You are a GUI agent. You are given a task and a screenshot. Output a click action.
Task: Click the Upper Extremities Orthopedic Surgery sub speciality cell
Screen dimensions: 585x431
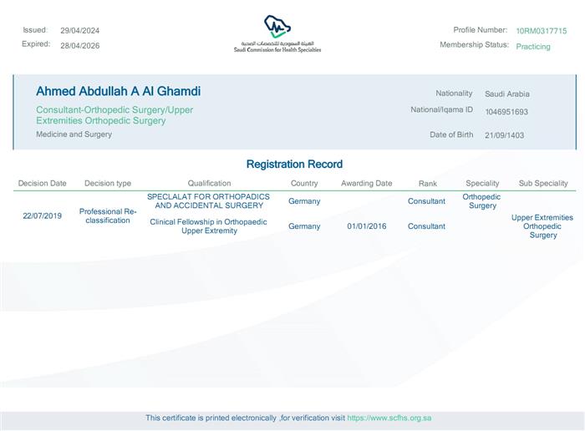coord(542,226)
